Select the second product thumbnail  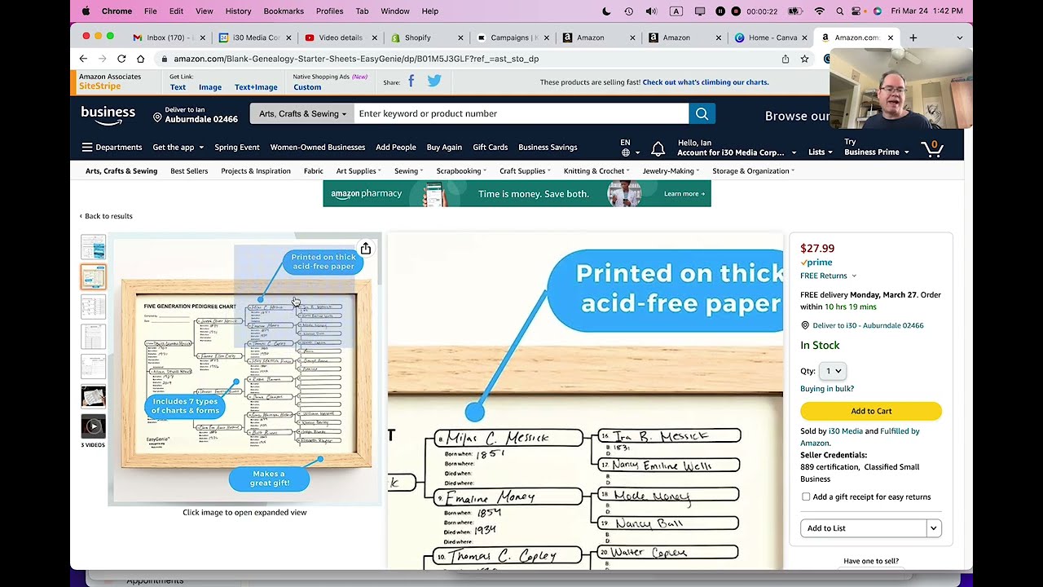click(93, 277)
